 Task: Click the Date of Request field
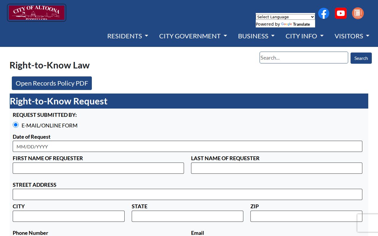click(188, 146)
